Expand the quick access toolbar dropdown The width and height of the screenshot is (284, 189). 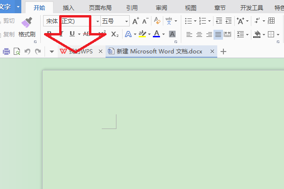coord(52,52)
